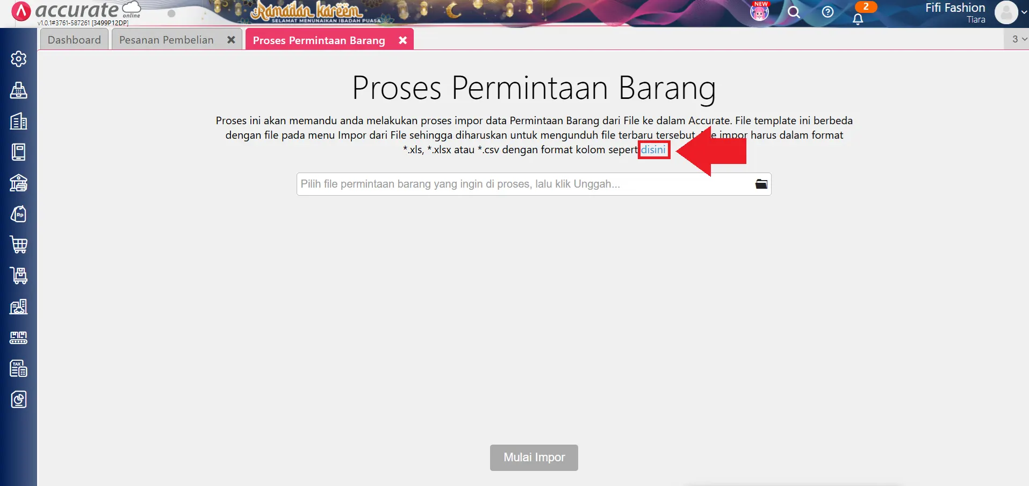1029x486 pixels.
Task: Open the settings gear in sidebar
Action: click(18, 59)
